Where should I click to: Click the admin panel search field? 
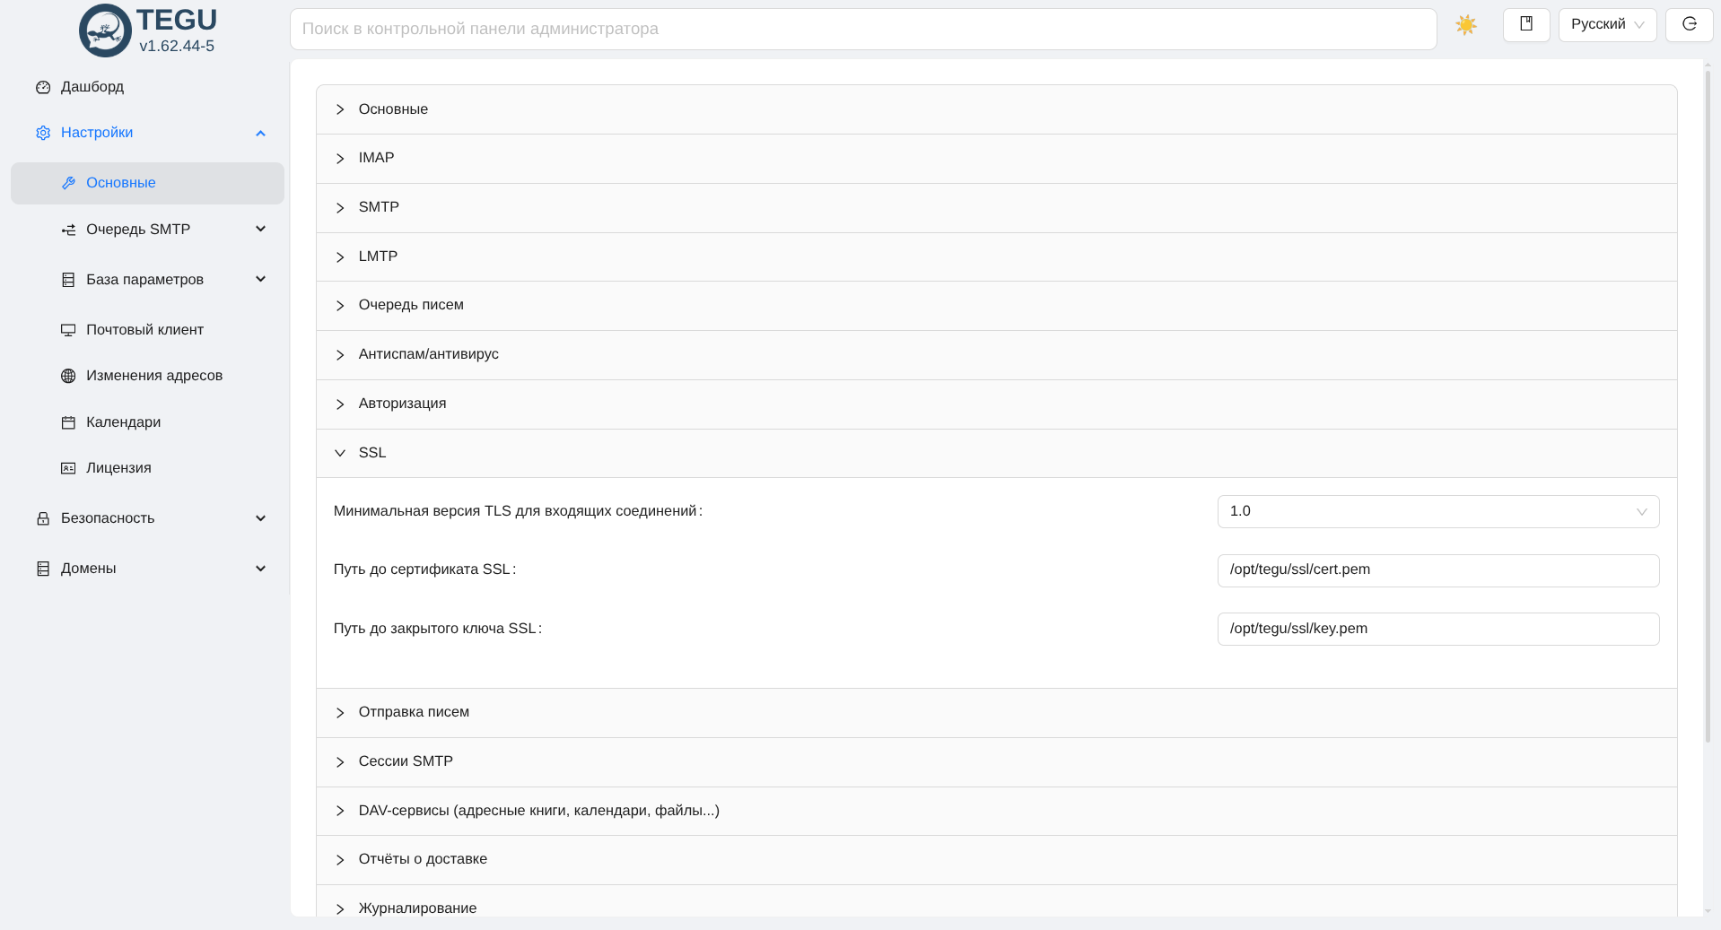pyautogui.click(x=862, y=30)
